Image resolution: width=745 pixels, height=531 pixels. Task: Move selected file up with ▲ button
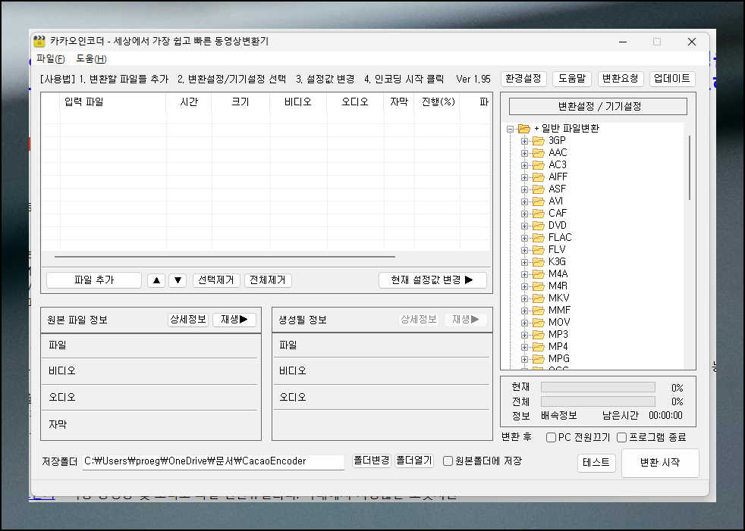click(156, 280)
